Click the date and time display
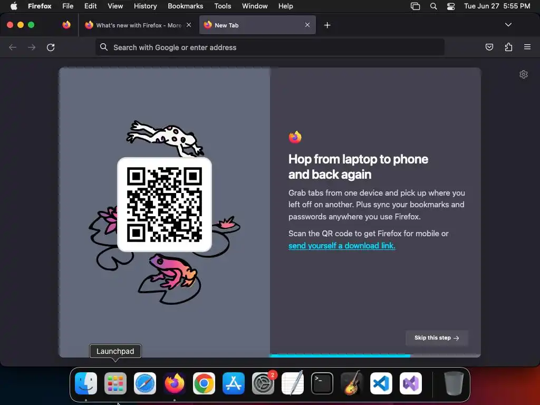This screenshot has height=405, width=540. (497, 6)
